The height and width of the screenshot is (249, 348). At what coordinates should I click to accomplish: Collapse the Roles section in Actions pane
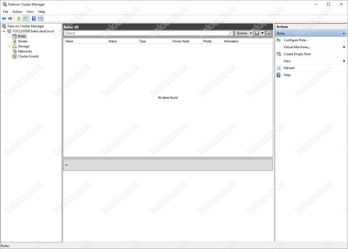click(x=344, y=33)
